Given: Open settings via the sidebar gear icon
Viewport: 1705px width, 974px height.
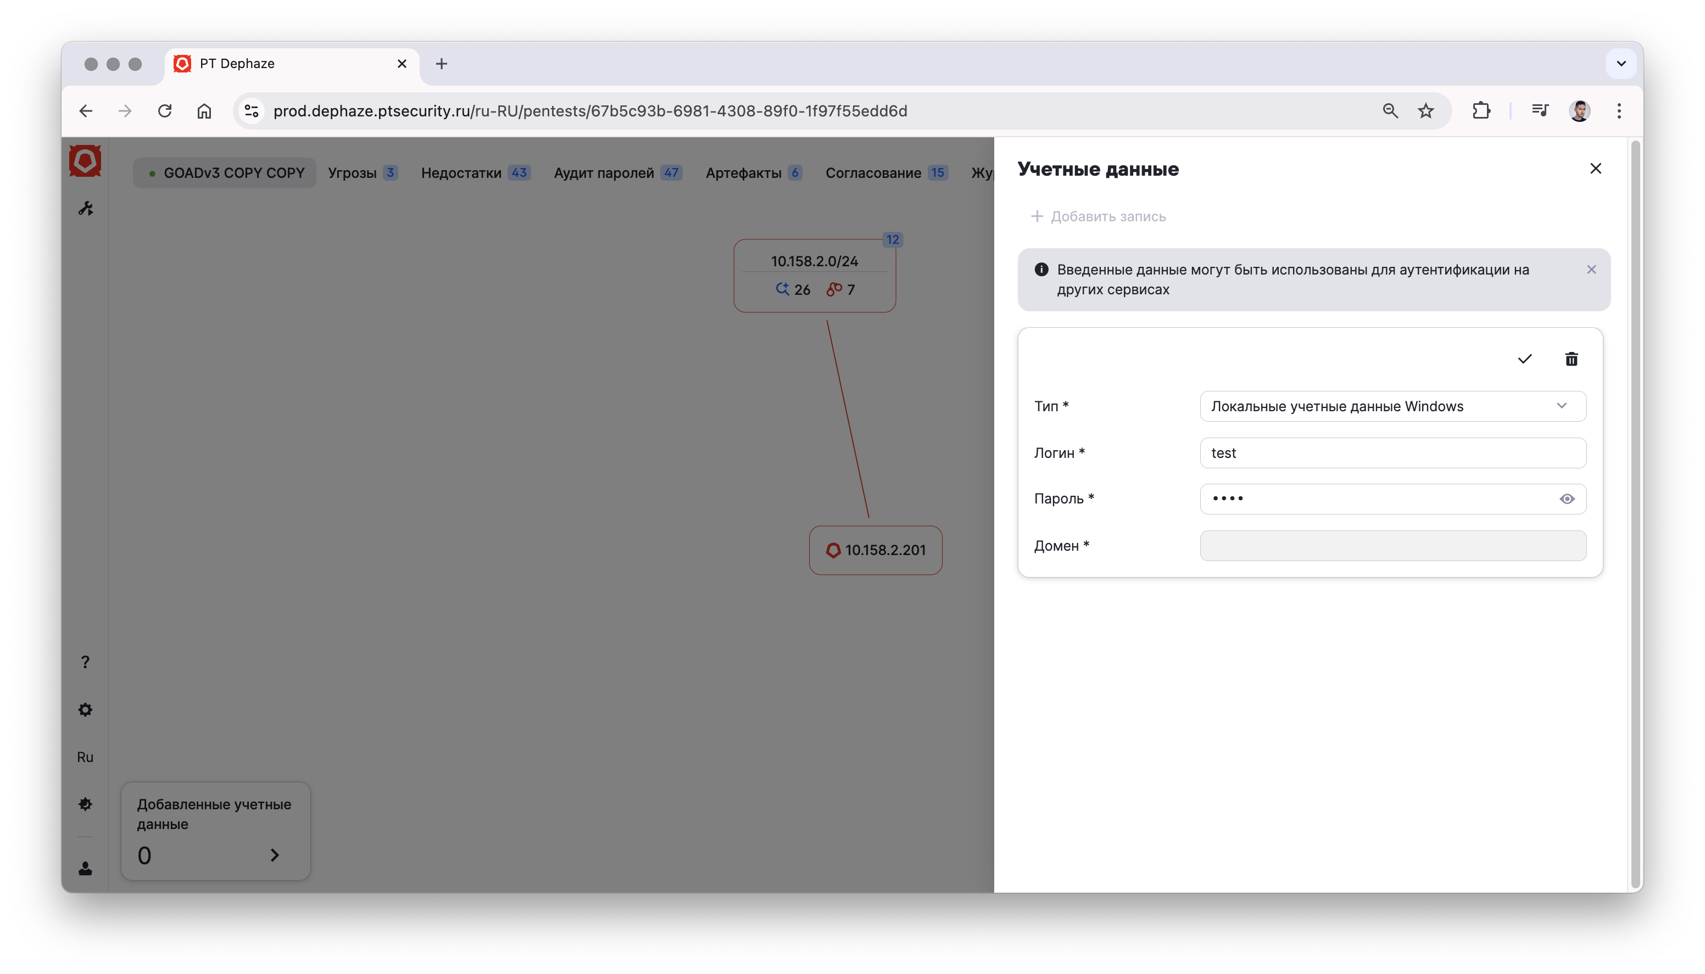Looking at the screenshot, I should coord(85,710).
